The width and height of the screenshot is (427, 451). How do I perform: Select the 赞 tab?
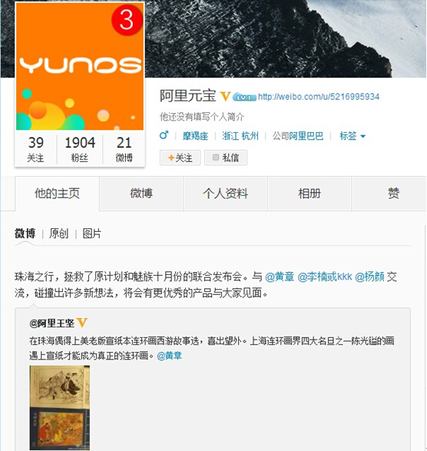[x=393, y=194]
